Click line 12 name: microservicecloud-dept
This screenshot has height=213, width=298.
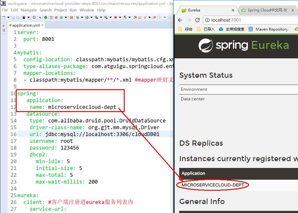pos(73,107)
